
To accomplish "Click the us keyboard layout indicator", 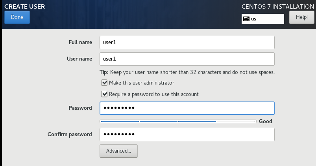I will click(x=263, y=19).
